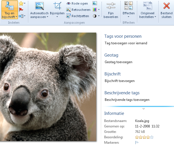Apply the bottom-right cyan effect thumbnail
174x146 pixels.
click(131, 8)
